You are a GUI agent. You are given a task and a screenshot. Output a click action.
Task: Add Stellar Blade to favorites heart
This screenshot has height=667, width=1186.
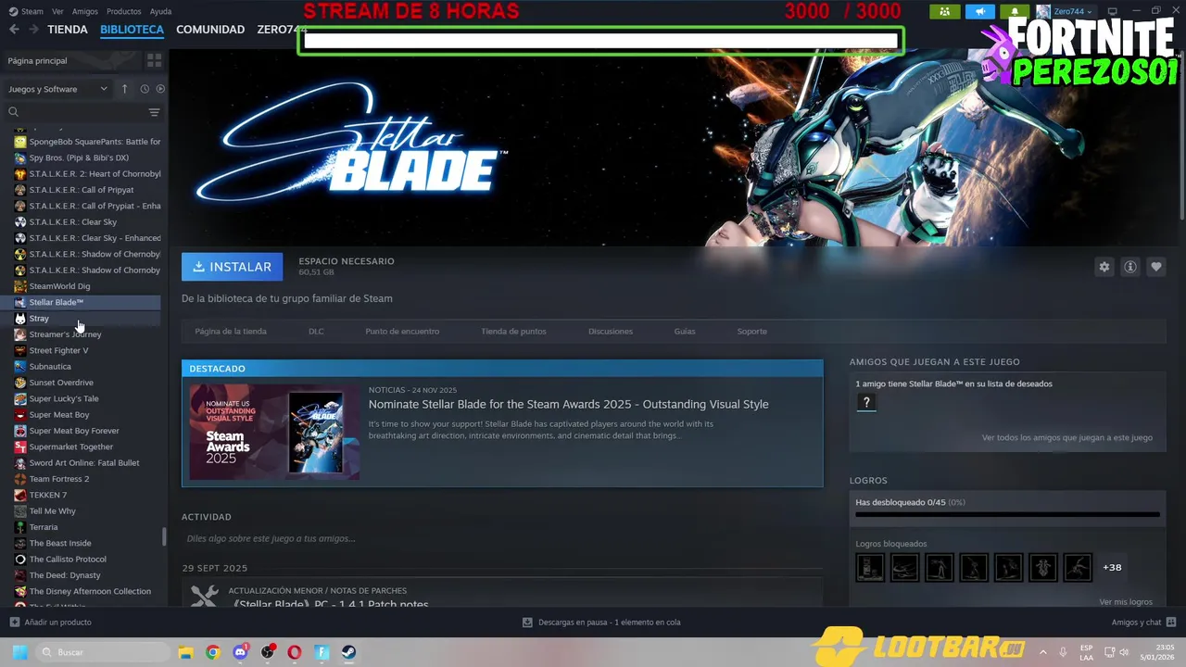(1155, 267)
